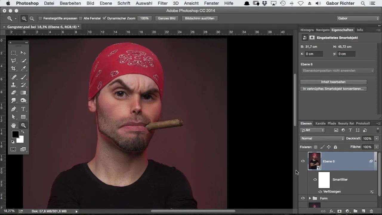Select the Rectangle shape tool
This screenshot has height=215, width=382.
[23, 117]
